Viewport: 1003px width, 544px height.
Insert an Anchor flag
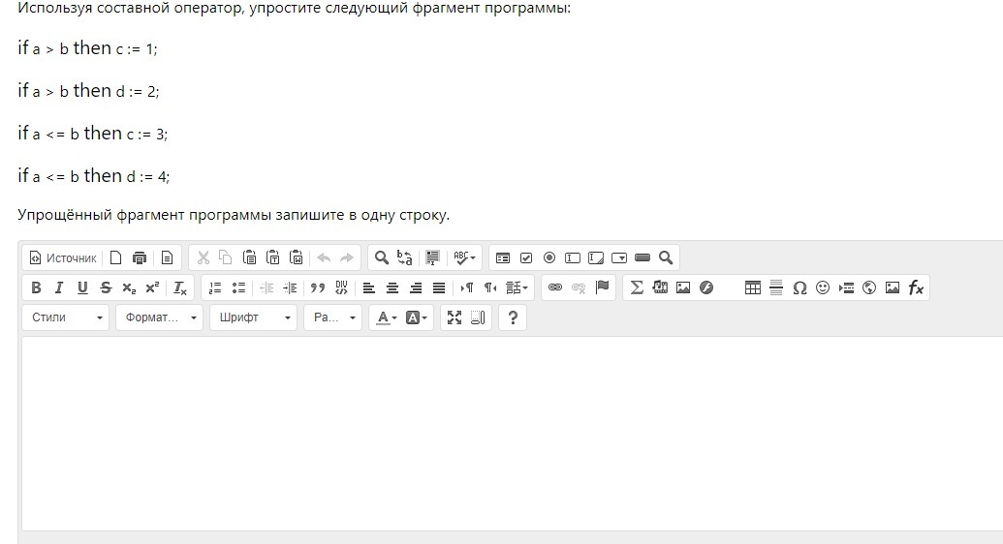tap(602, 287)
